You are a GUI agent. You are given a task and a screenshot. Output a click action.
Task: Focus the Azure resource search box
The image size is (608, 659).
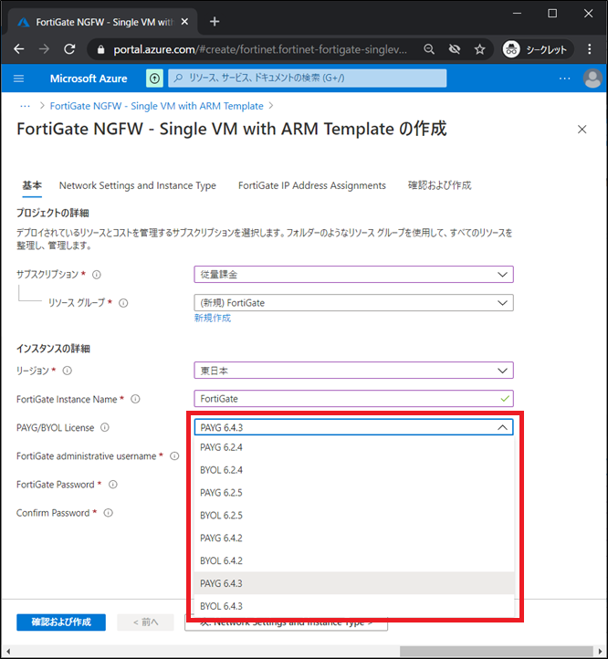coord(308,78)
